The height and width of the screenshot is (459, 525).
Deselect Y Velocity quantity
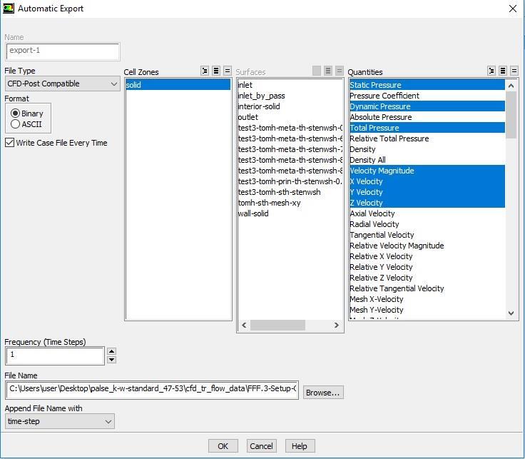[427, 192]
